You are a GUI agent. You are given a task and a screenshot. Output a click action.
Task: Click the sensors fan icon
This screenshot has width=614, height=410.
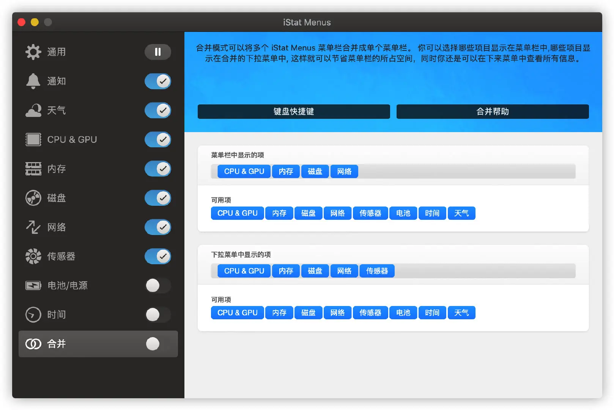point(33,256)
